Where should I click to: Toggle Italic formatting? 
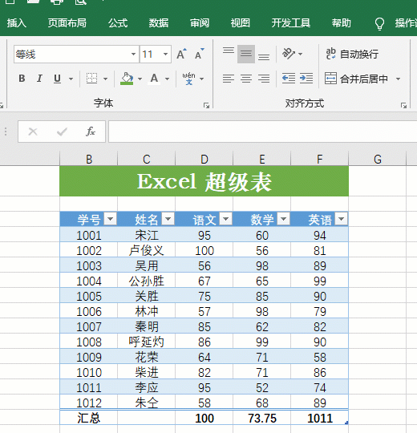tap(39, 79)
